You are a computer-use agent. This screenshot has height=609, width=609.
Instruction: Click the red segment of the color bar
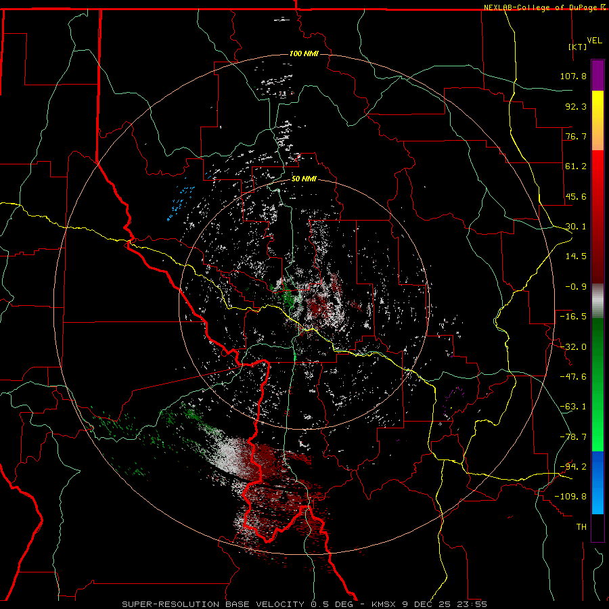tap(597, 217)
